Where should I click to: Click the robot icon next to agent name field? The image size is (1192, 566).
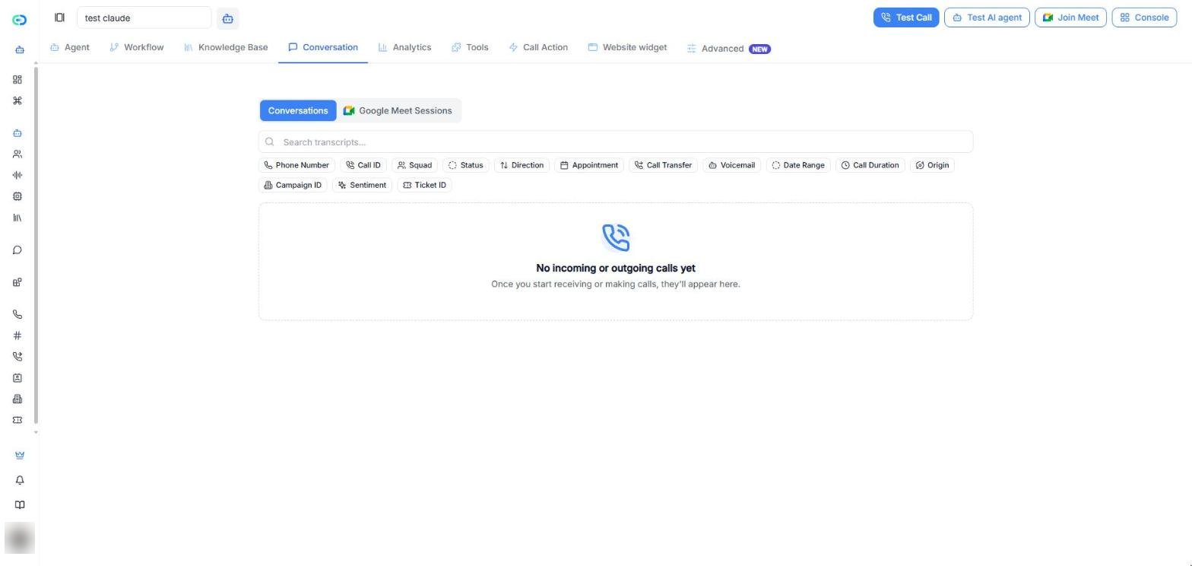point(227,18)
